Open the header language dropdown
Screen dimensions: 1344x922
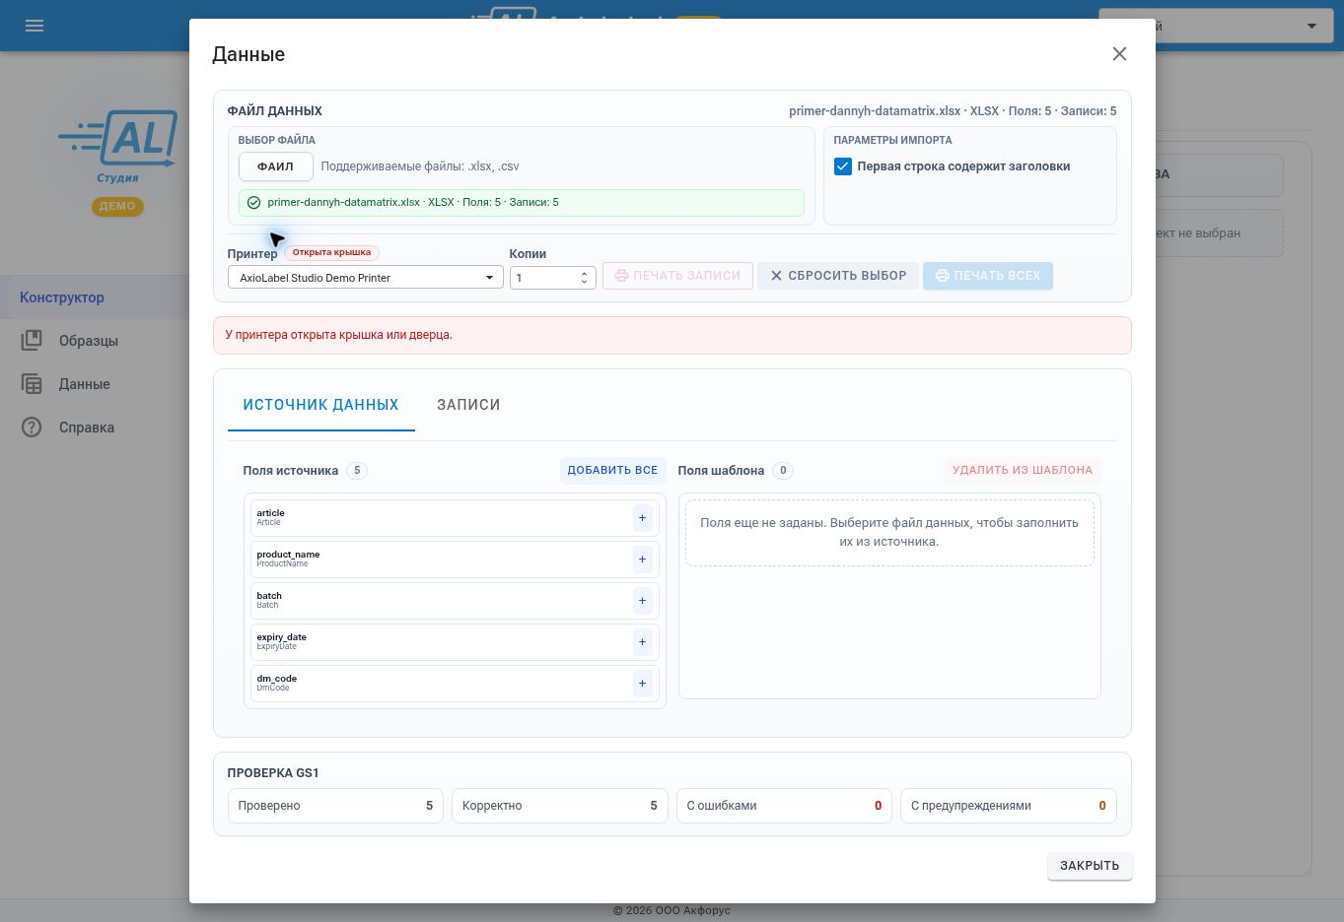click(1216, 26)
